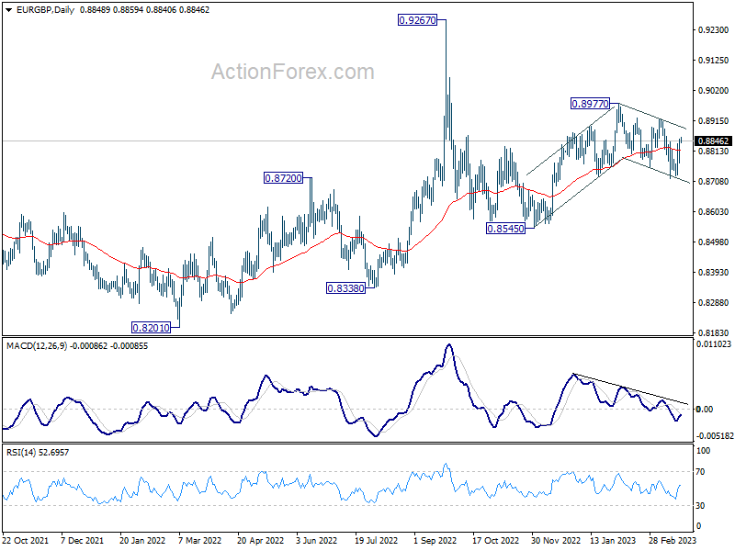Select the 0.85450 price label
This screenshot has width=735, height=551.
(x=505, y=229)
